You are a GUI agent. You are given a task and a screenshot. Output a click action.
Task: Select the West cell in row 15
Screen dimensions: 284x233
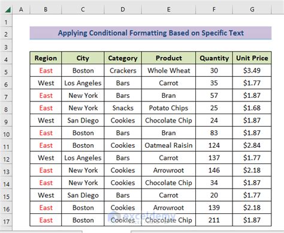pos(46,195)
